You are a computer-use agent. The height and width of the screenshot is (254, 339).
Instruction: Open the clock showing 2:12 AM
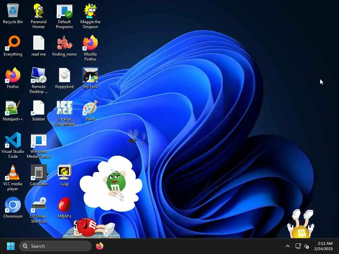324,246
